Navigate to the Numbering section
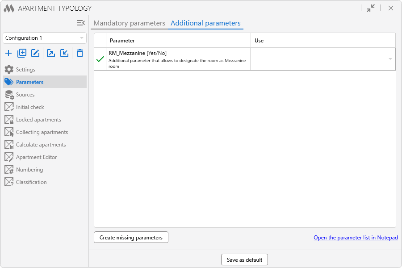The width and height of the screenshot is (402, 268). coord(29,170)
